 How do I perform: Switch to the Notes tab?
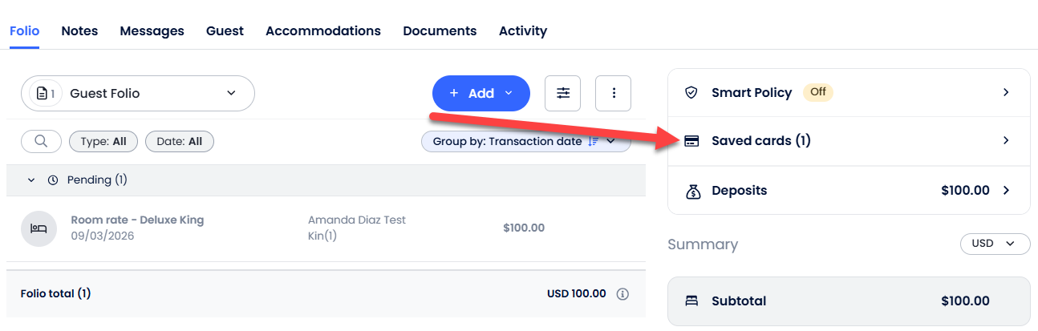tap(79, 30)
